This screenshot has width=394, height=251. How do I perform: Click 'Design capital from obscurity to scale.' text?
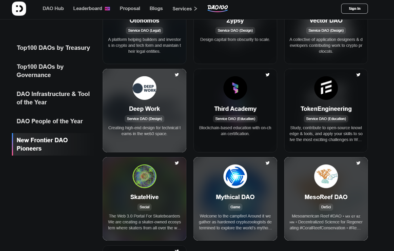click(235, 39)
